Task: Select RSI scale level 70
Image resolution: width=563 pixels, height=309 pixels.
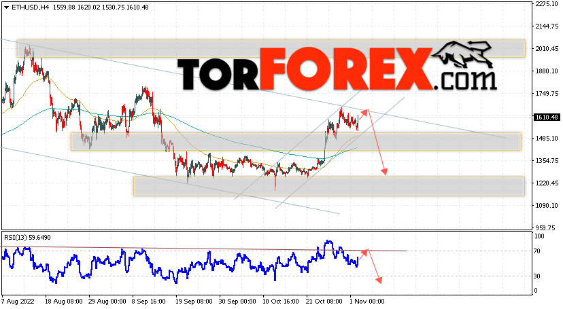Action: (537, 251)
